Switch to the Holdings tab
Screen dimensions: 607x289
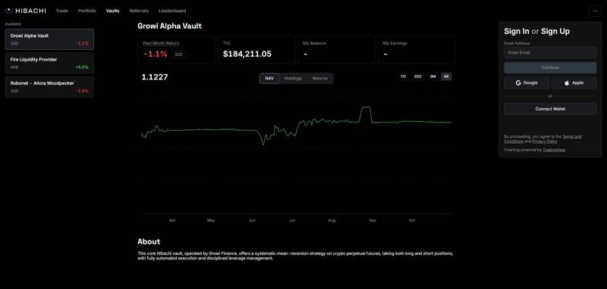(293, 79)
